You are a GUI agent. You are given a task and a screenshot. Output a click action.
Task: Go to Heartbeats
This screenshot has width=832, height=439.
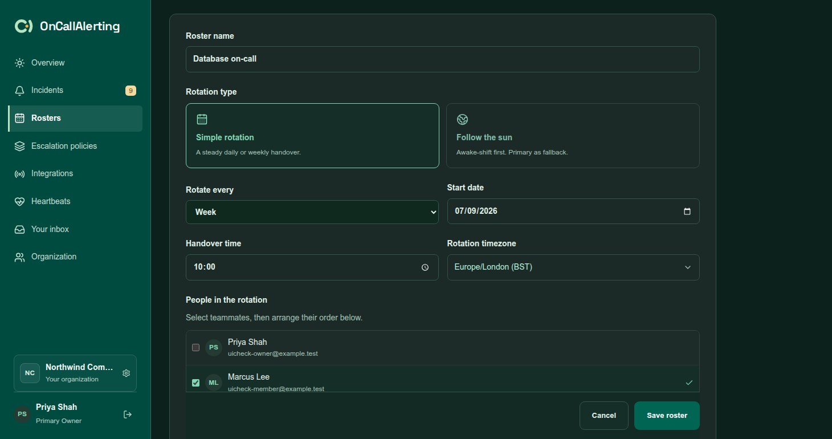(75, 201)
